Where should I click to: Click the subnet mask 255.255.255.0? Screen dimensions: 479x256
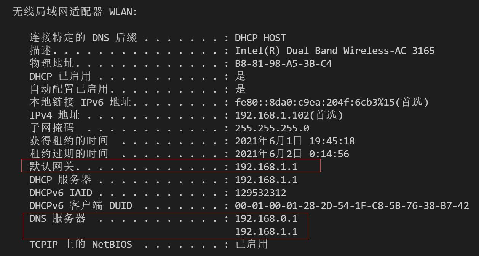click(272, 128)
